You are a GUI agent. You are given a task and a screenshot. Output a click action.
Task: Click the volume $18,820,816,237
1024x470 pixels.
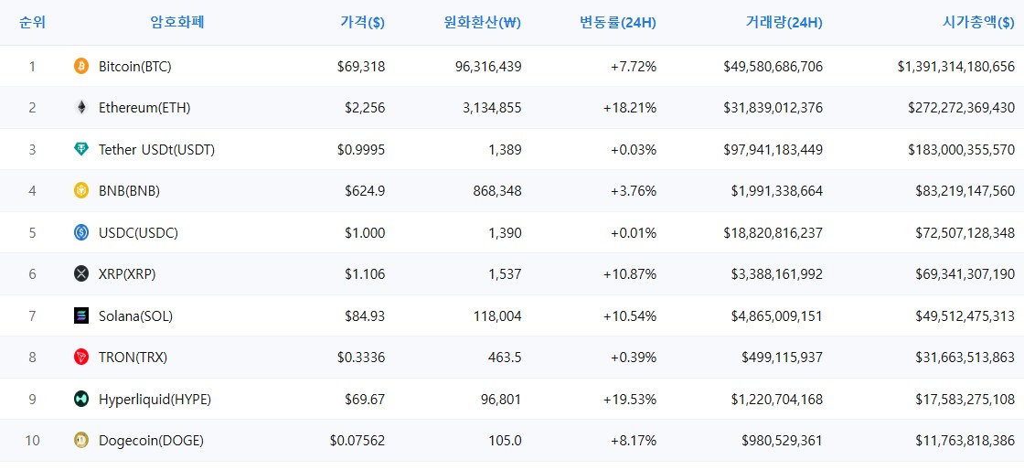(773, 233)
